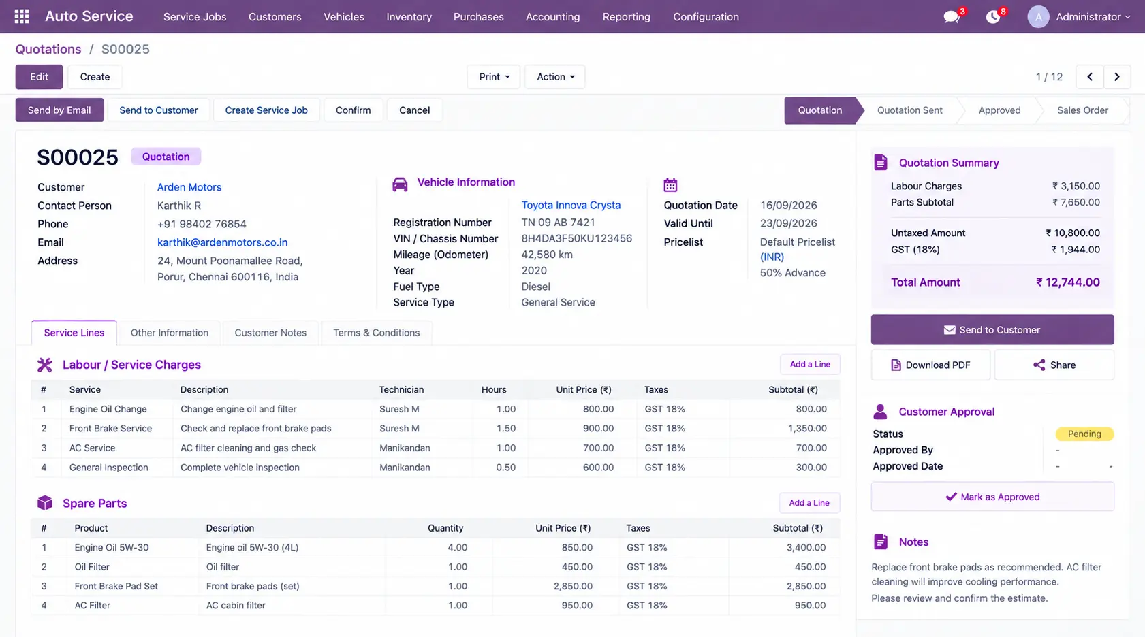Click the Edit button
The width and height of the screenshot is (1145, 637).
(39, 77)
